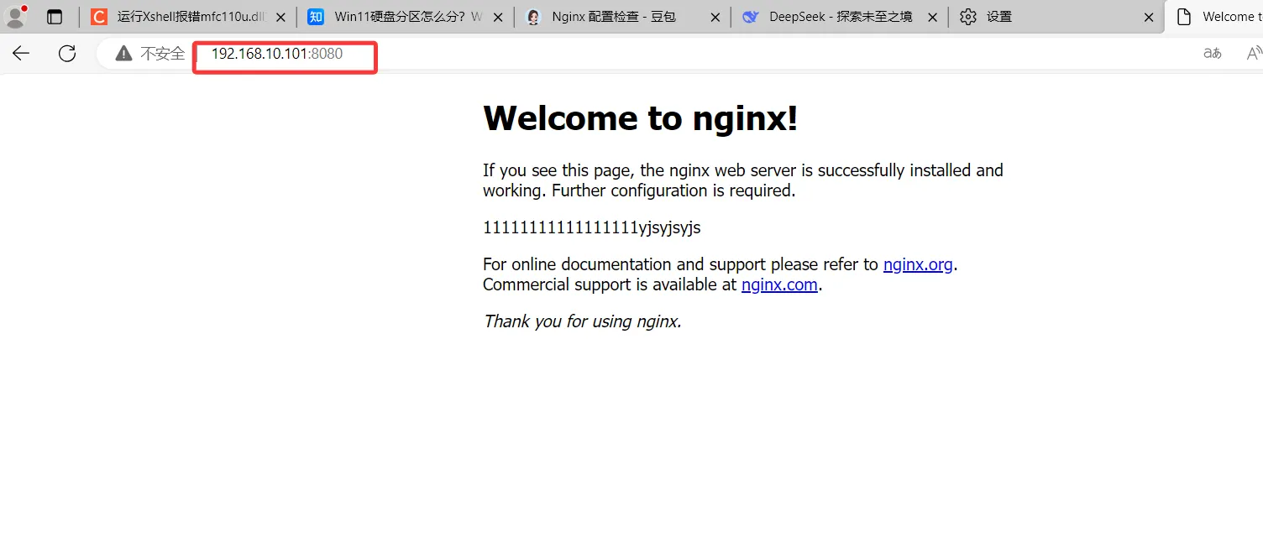Click the Welcome to nginx! heading
Viewport: 1263px width, 548px height.
(x=641, y=118)
